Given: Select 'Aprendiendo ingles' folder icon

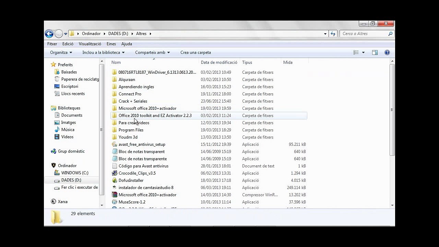Looking at the screenshot, I should (x=115, y=87).
